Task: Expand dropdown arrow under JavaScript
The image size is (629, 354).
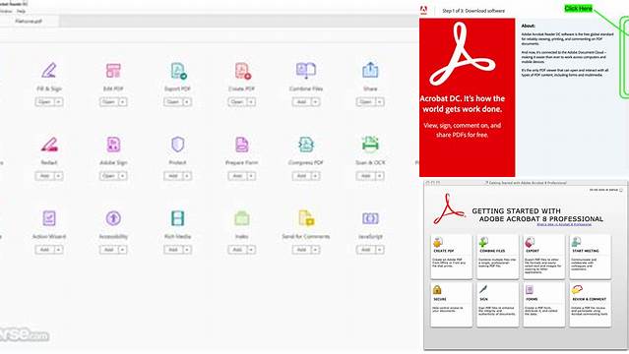Action: [380, 250]
